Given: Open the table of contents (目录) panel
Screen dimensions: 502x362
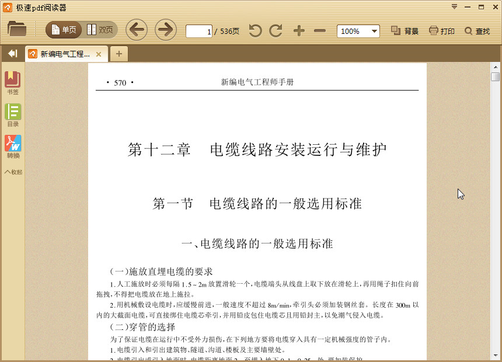Looking at the screenshot, I should tap(13, 115).
